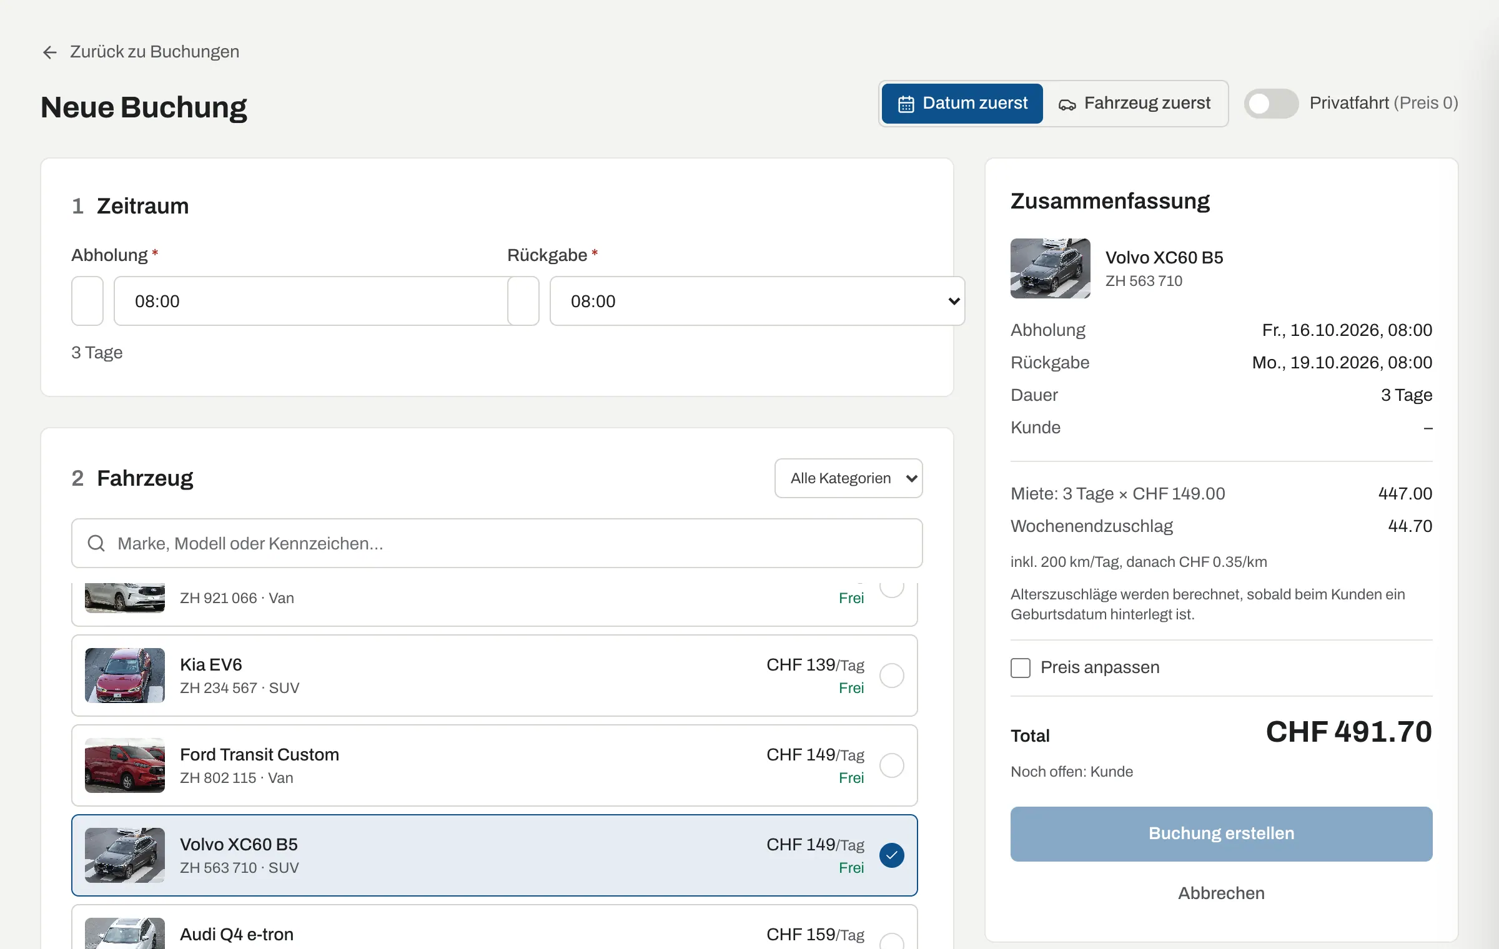
Task: Click the Rückgabe date field
Action: [523, 301]
